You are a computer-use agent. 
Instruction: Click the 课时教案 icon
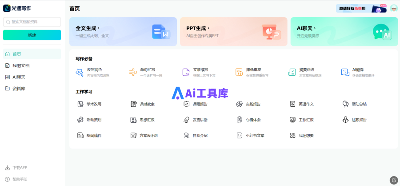[133, 104]
